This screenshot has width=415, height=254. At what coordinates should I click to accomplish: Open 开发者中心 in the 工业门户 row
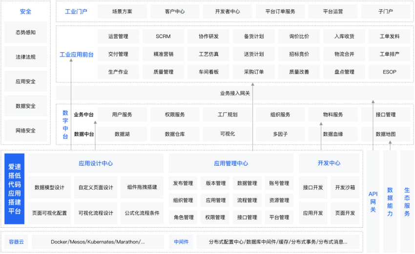[227, 11]
